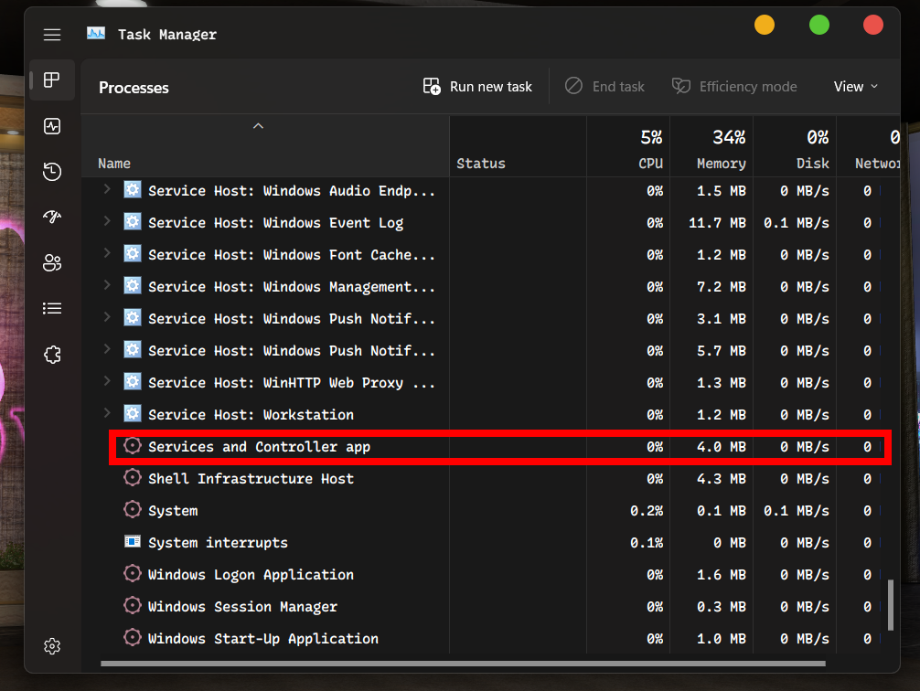Viewport: 920px width, 691px height.
Task: Sort by the Name column header
Action: (x=265, y=146)
